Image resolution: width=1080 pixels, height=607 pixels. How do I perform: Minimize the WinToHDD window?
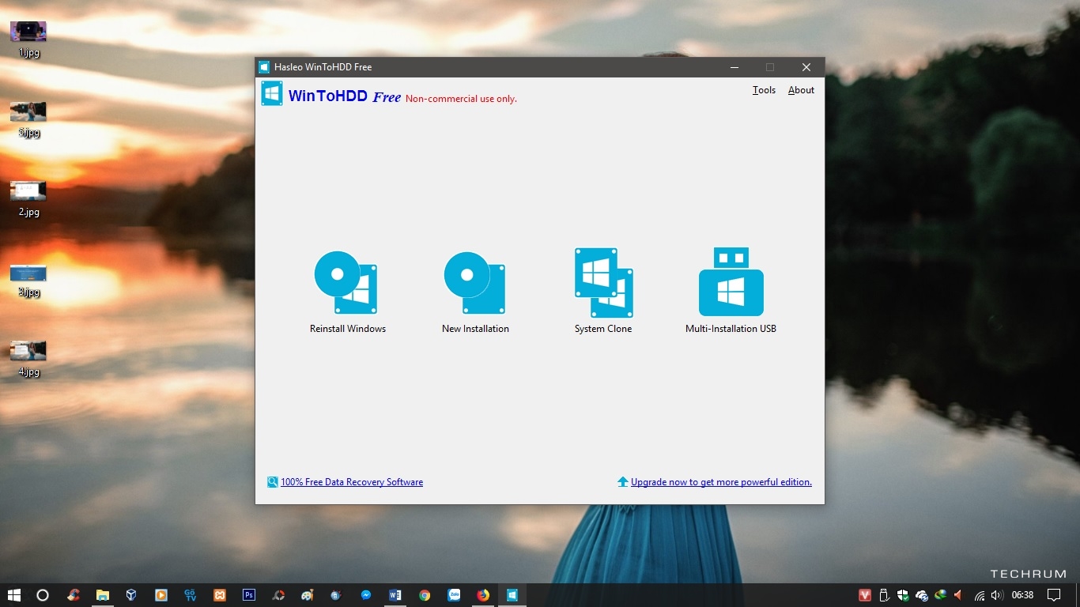(734, 67)
